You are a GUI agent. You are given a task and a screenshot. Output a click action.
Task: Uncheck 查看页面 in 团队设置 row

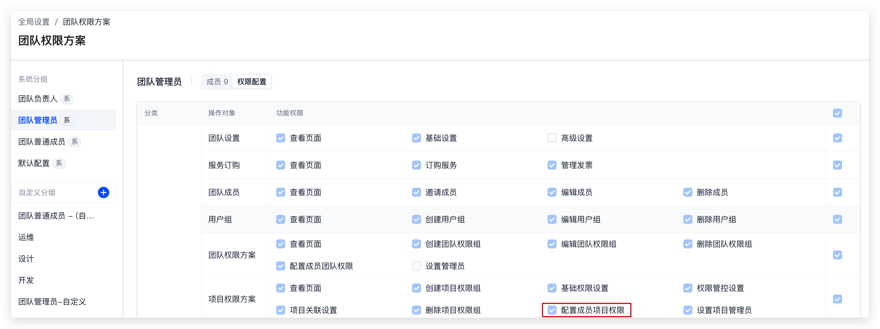280,138
